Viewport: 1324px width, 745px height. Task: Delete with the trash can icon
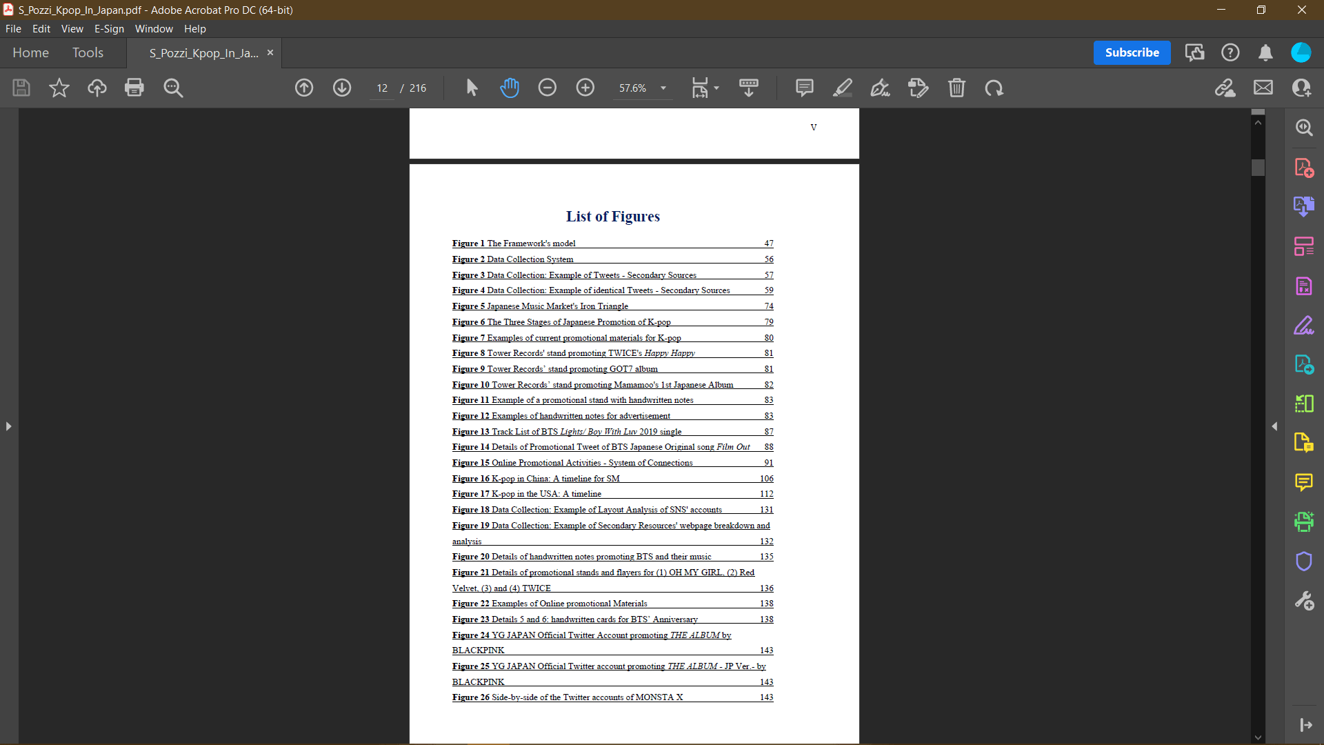pyautogui.click(x=956, y=88)
